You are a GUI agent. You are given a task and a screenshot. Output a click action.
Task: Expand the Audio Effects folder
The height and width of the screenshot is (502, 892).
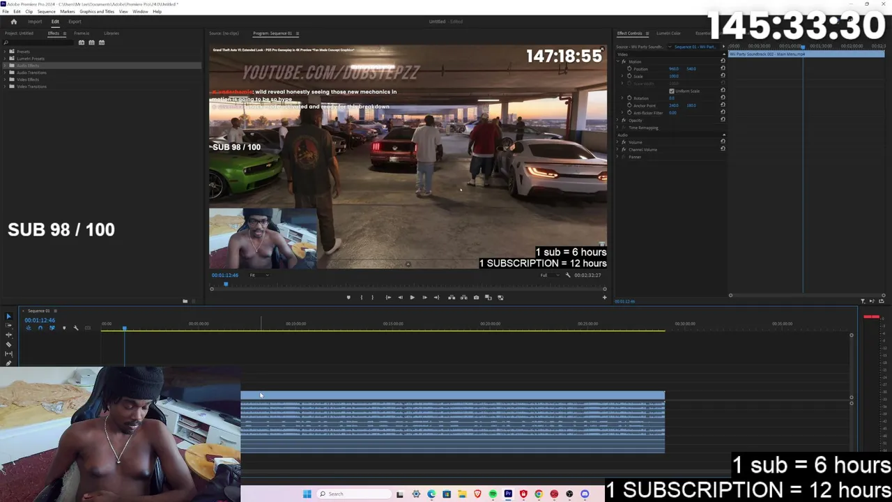(x=5, y=66)
